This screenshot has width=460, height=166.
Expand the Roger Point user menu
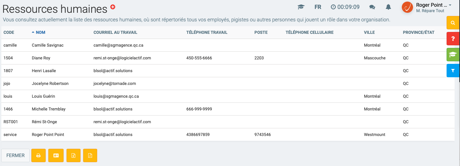pyautogui.click(x=431, y=7)
